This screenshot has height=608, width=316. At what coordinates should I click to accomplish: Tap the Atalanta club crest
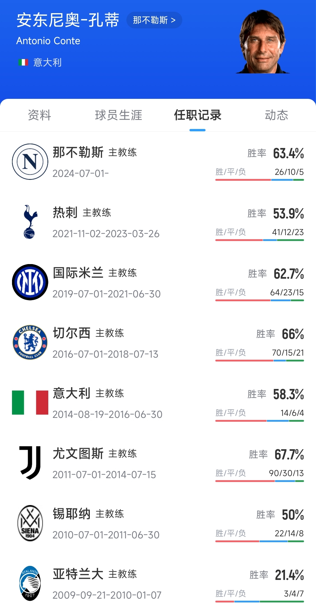point(30,583)
